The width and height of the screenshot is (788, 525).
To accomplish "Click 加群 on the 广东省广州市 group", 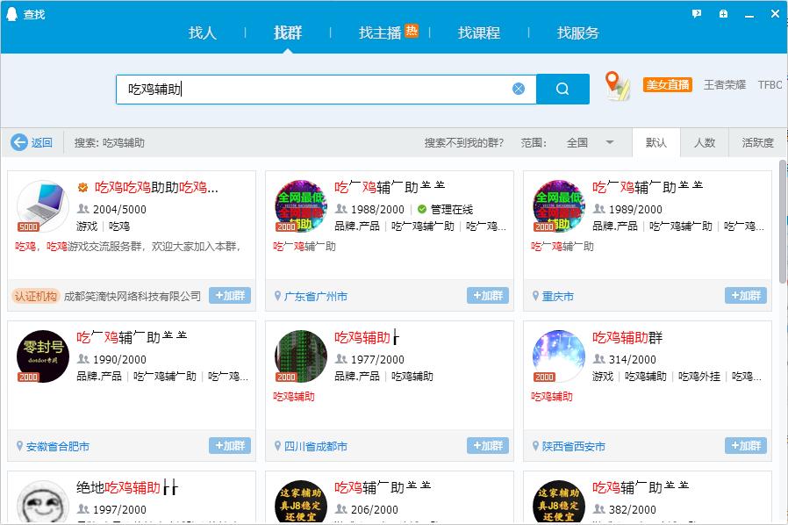I will tap(487, 296).
